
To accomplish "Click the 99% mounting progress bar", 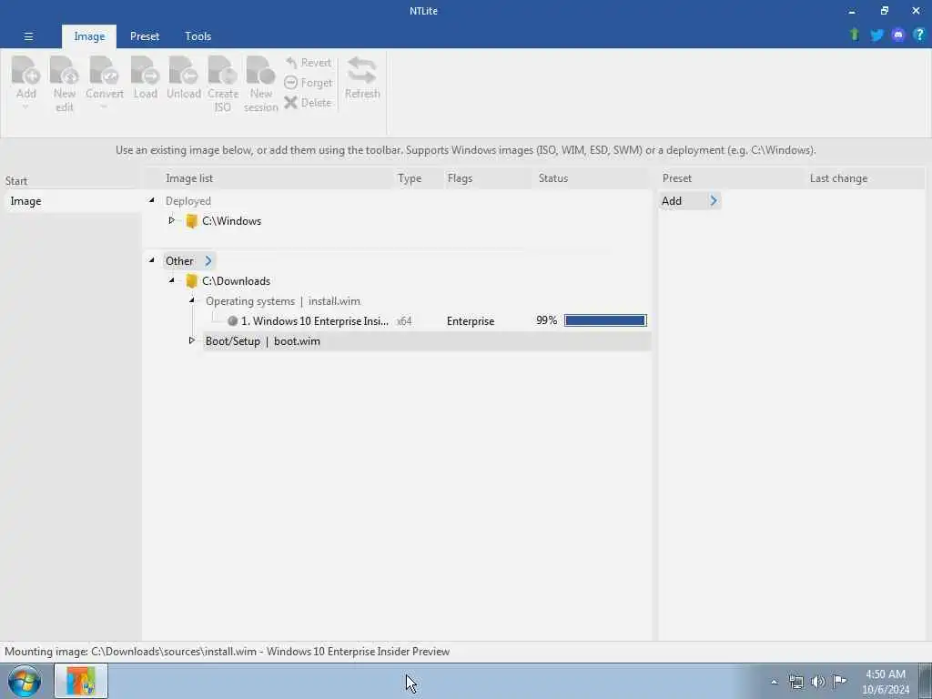I will [x=605, y=321].
